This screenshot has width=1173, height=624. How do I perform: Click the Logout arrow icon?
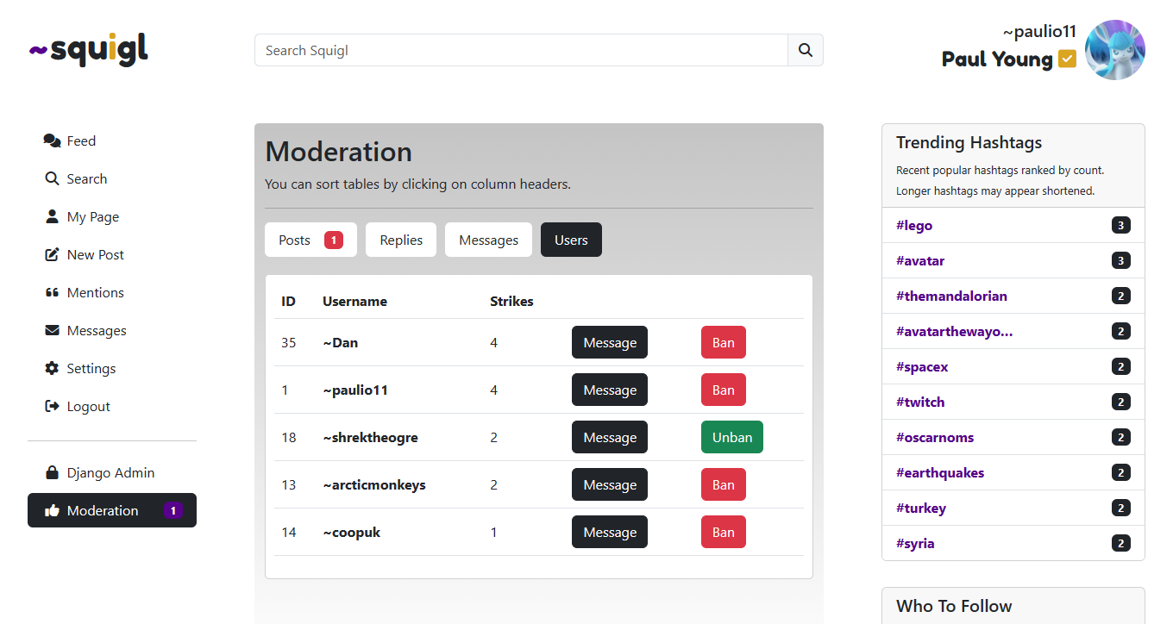[x=52, y=406]
